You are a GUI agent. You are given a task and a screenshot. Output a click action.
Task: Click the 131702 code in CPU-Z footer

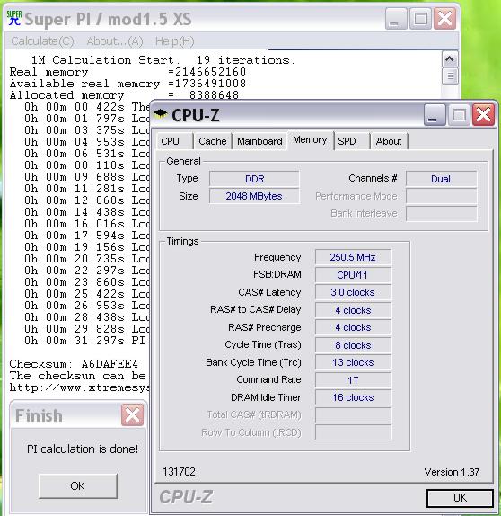(x=179, y=472)
